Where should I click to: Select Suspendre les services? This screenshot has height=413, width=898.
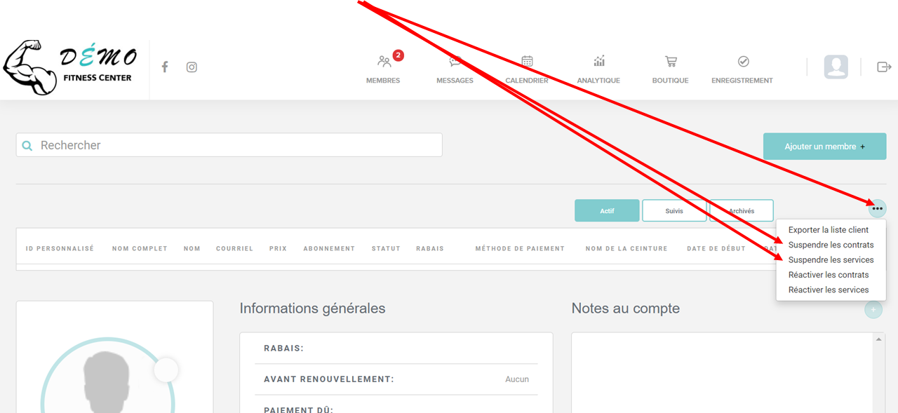(831, 260)
